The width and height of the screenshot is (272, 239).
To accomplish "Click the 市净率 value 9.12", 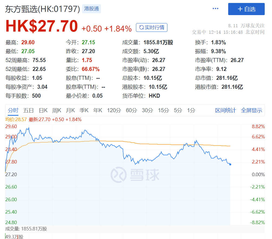I will [x=221, y=69].
